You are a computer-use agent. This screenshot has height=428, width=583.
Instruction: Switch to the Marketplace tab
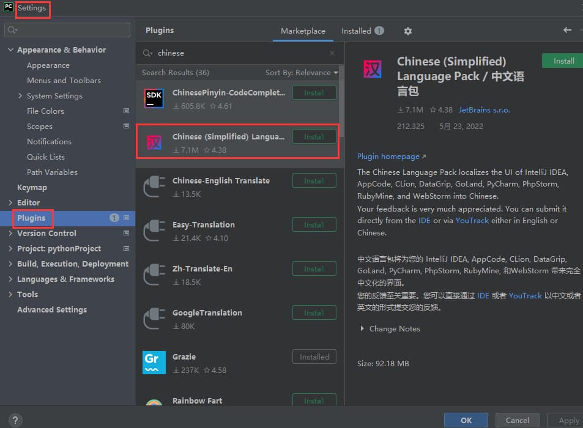(303, 31)
